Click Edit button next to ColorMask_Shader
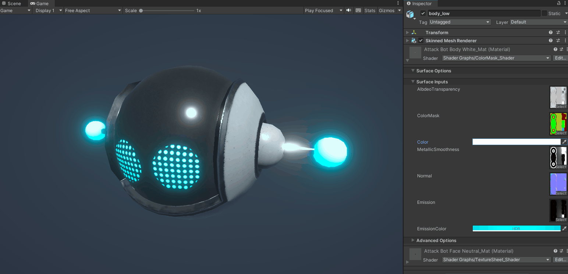Image resolution: width=568 pixels, height=274 pixels. click(x=560, y=58)
